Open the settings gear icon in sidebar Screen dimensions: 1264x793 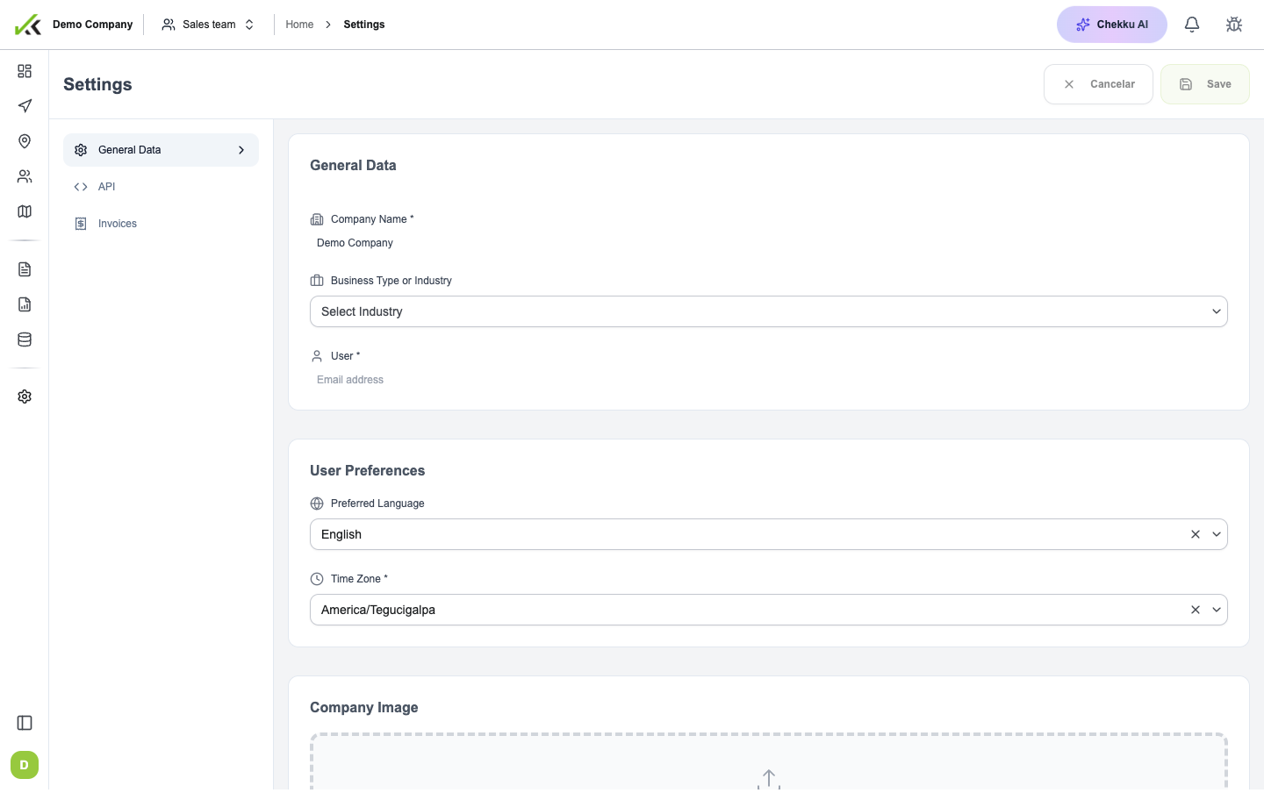(x=25, y=396)
